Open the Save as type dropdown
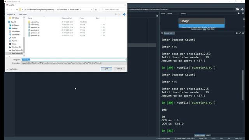This screenshot has height=140, width=249. tap(74, 63)
